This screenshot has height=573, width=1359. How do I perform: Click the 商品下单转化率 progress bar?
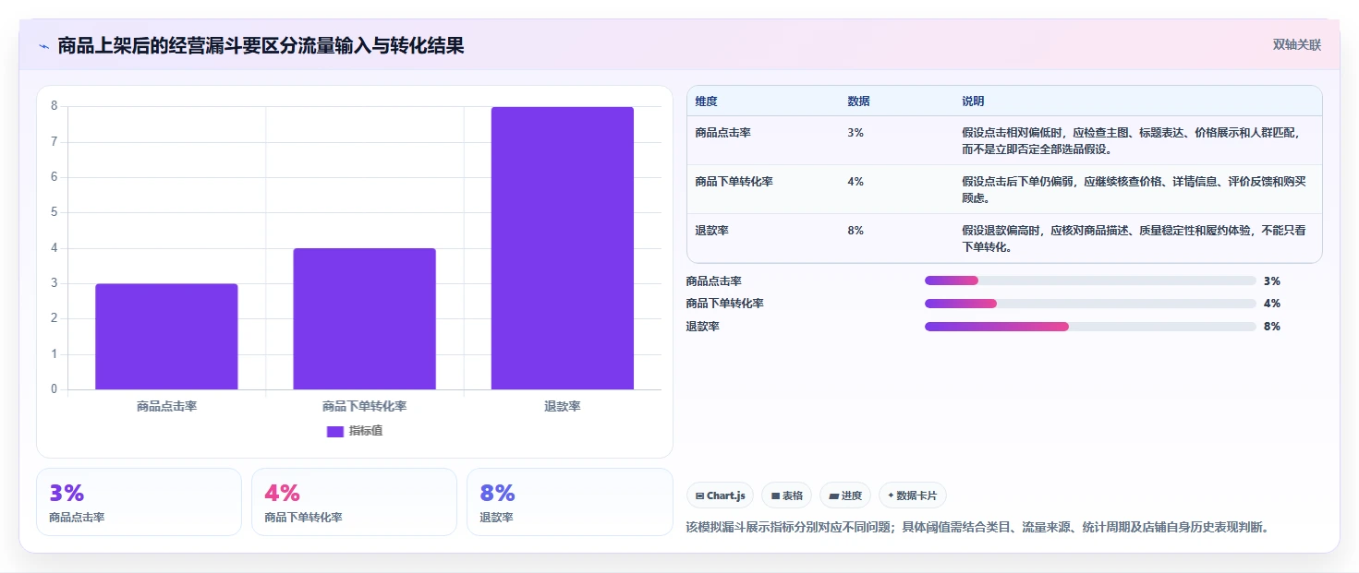pyautogui.click(x=1090, y=304)
